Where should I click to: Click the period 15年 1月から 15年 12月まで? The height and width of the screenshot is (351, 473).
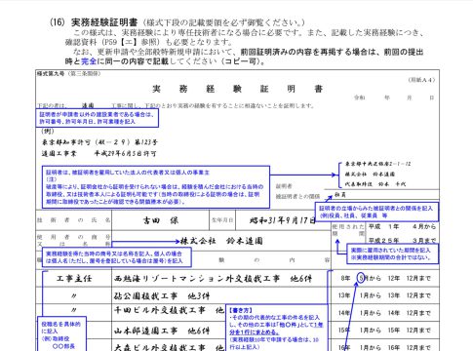384,331
